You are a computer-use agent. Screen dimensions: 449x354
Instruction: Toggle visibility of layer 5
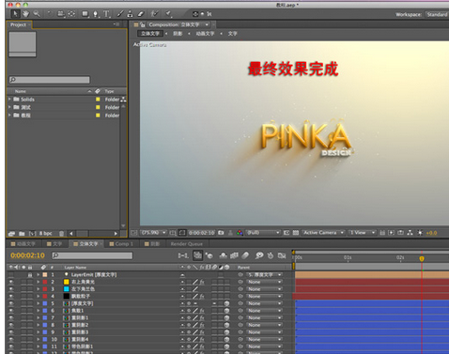click(11, 303)
